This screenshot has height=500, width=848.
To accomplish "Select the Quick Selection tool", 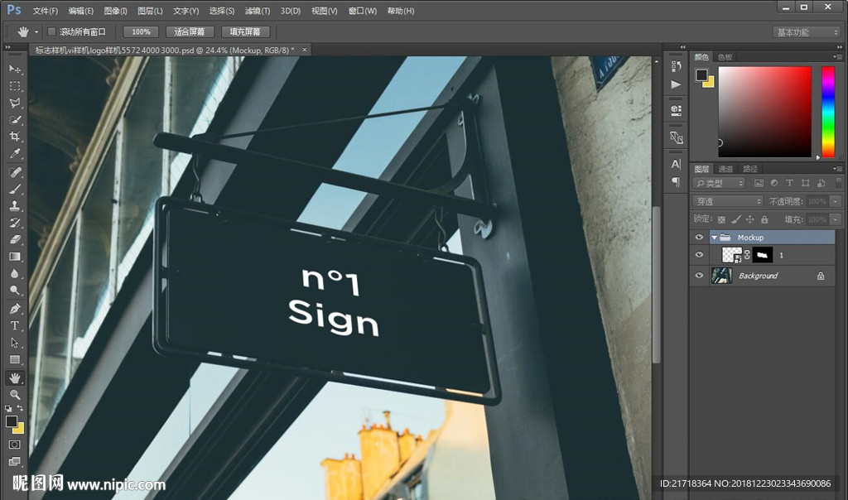I will pyautogui.click(x=15, y=119).
